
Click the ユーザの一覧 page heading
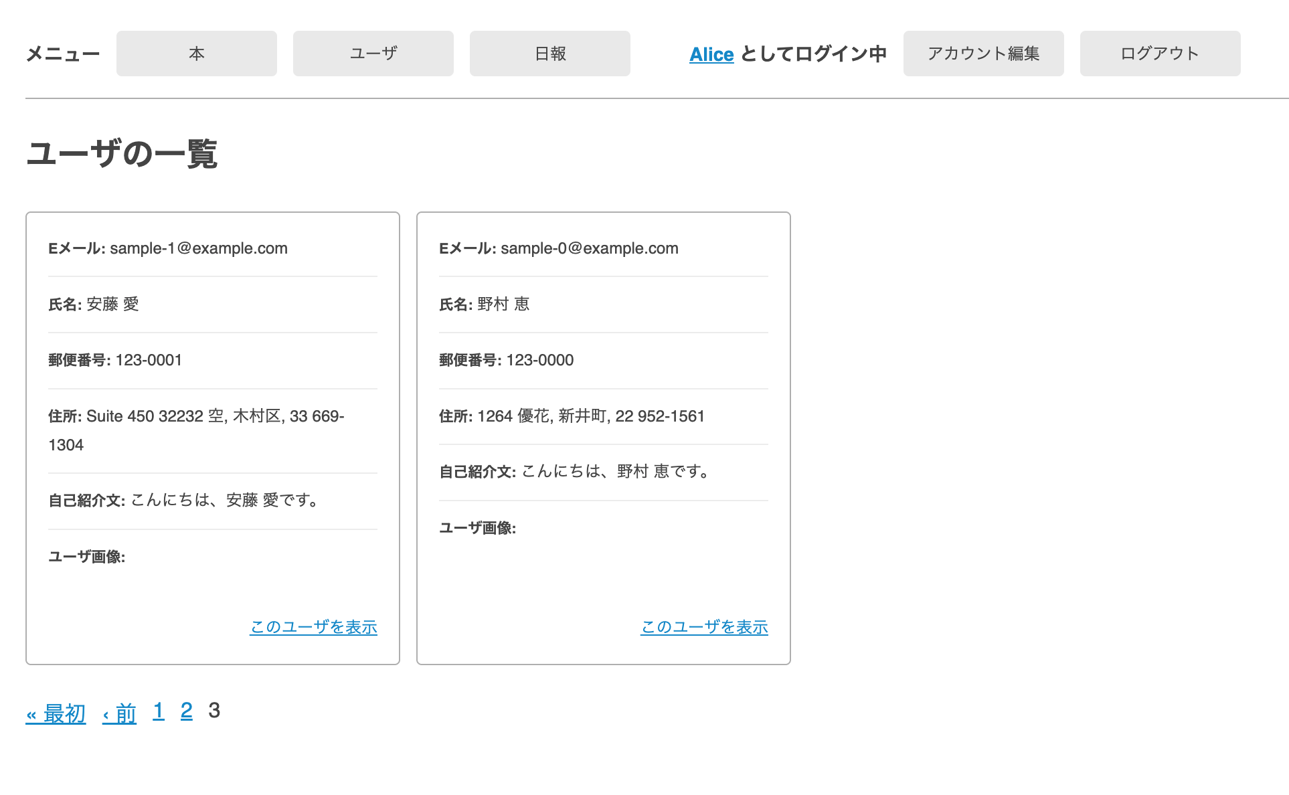coord(122,155)
